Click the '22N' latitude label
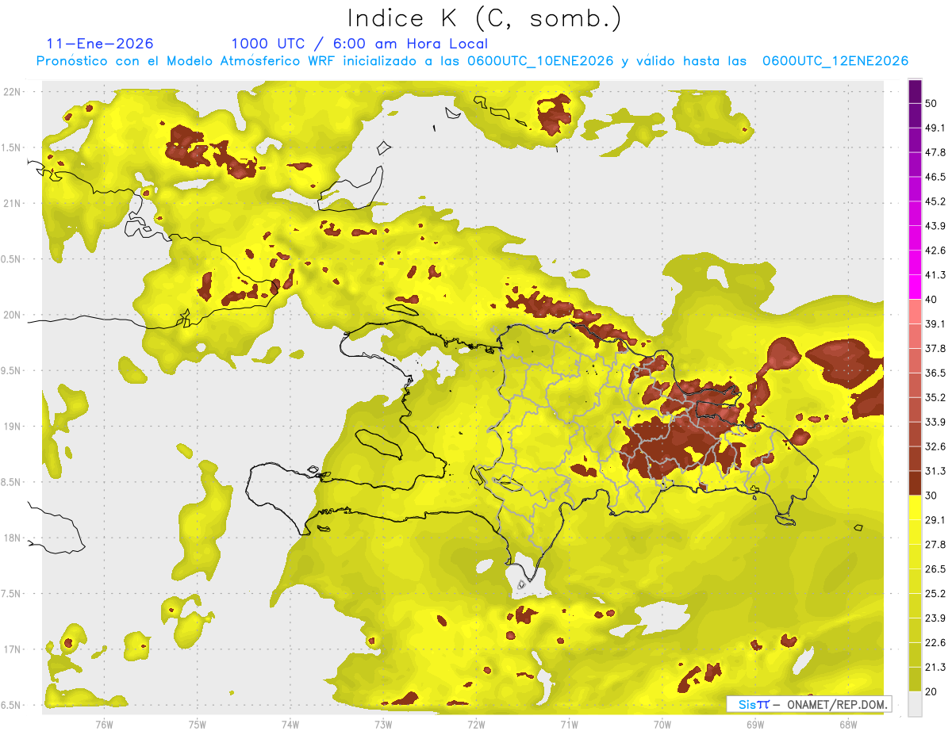Viewport: 952px width, 735px height. pyautogui.click(x=11, y=92)
